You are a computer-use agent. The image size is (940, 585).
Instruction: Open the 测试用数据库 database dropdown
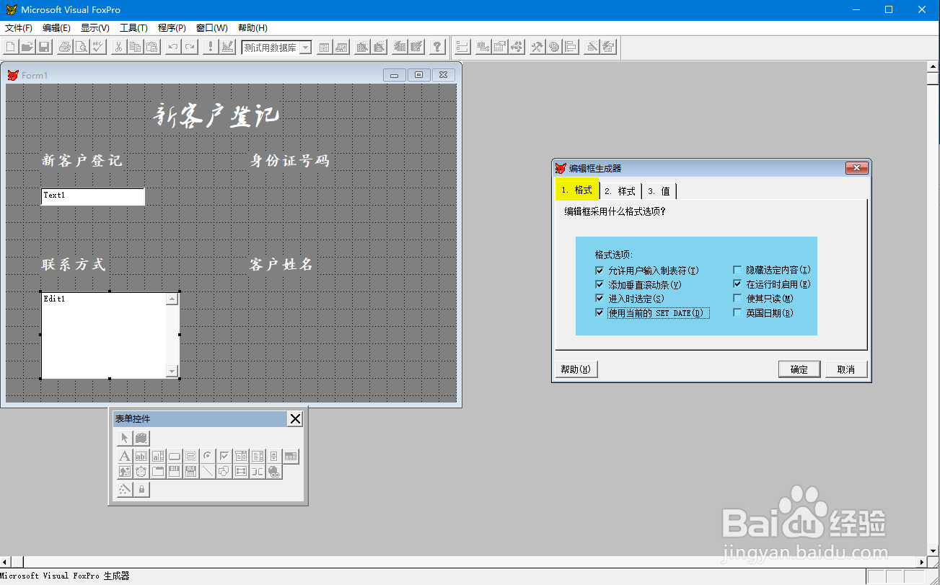(x=305, y=48)
